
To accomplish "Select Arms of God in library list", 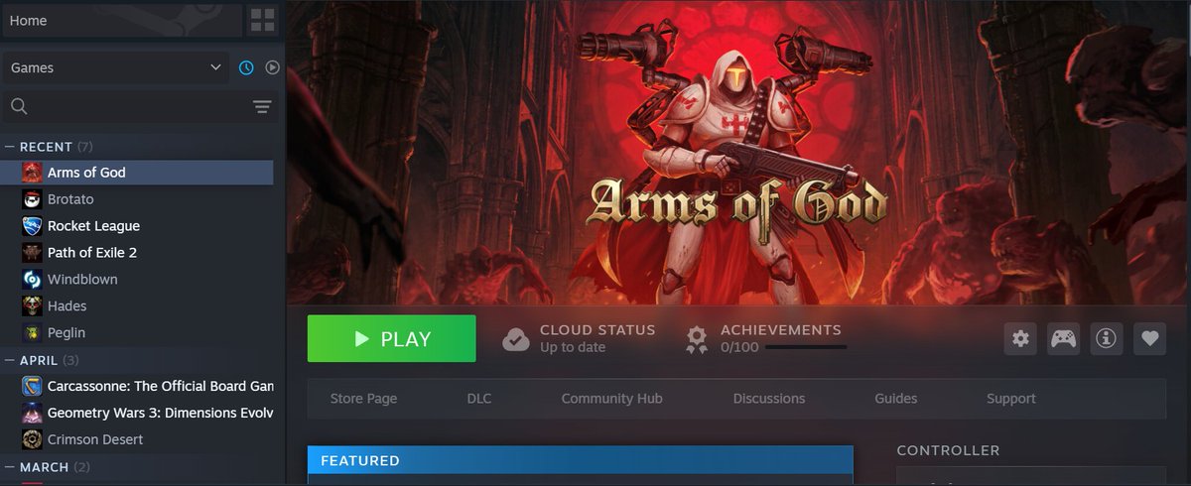I will [x=137, y=173].
